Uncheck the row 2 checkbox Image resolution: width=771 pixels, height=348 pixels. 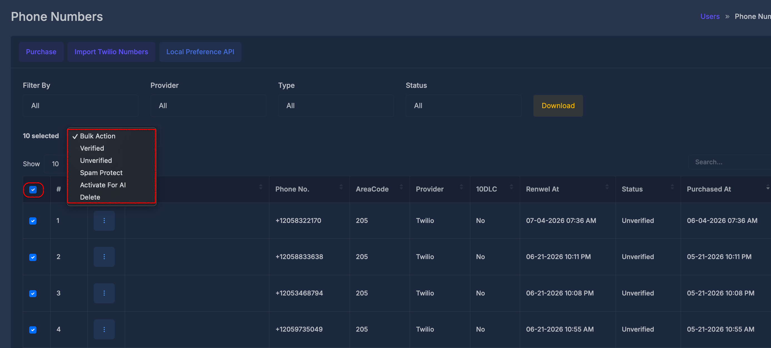[33, 257]
